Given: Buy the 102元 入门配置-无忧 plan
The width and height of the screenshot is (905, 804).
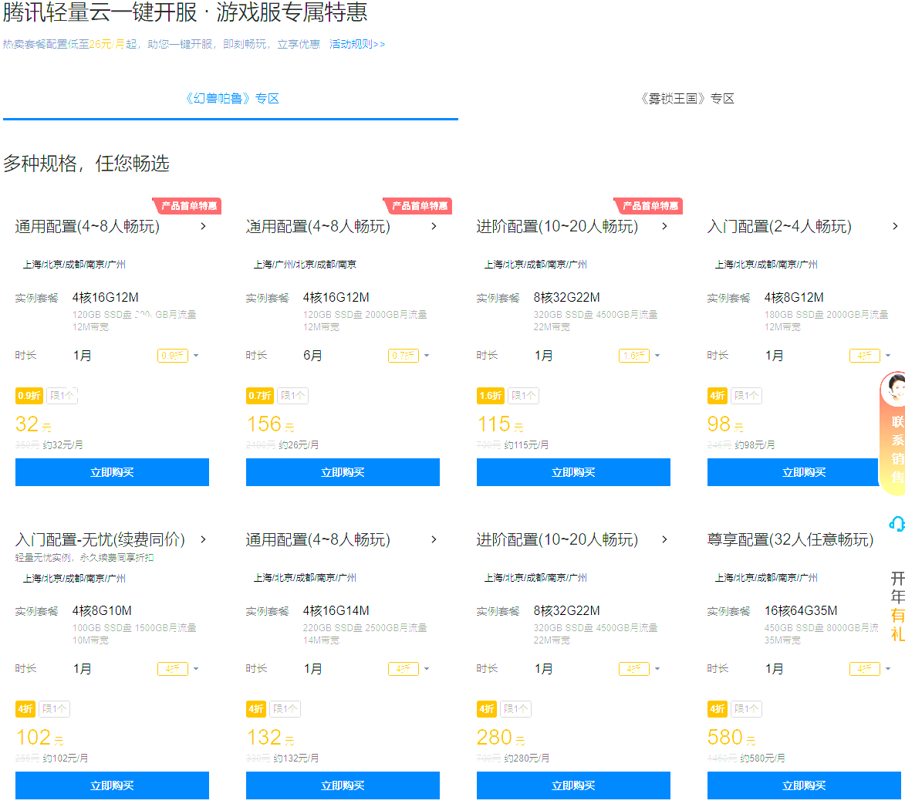Looking at the screenshot, I should [x=112, y=785].
